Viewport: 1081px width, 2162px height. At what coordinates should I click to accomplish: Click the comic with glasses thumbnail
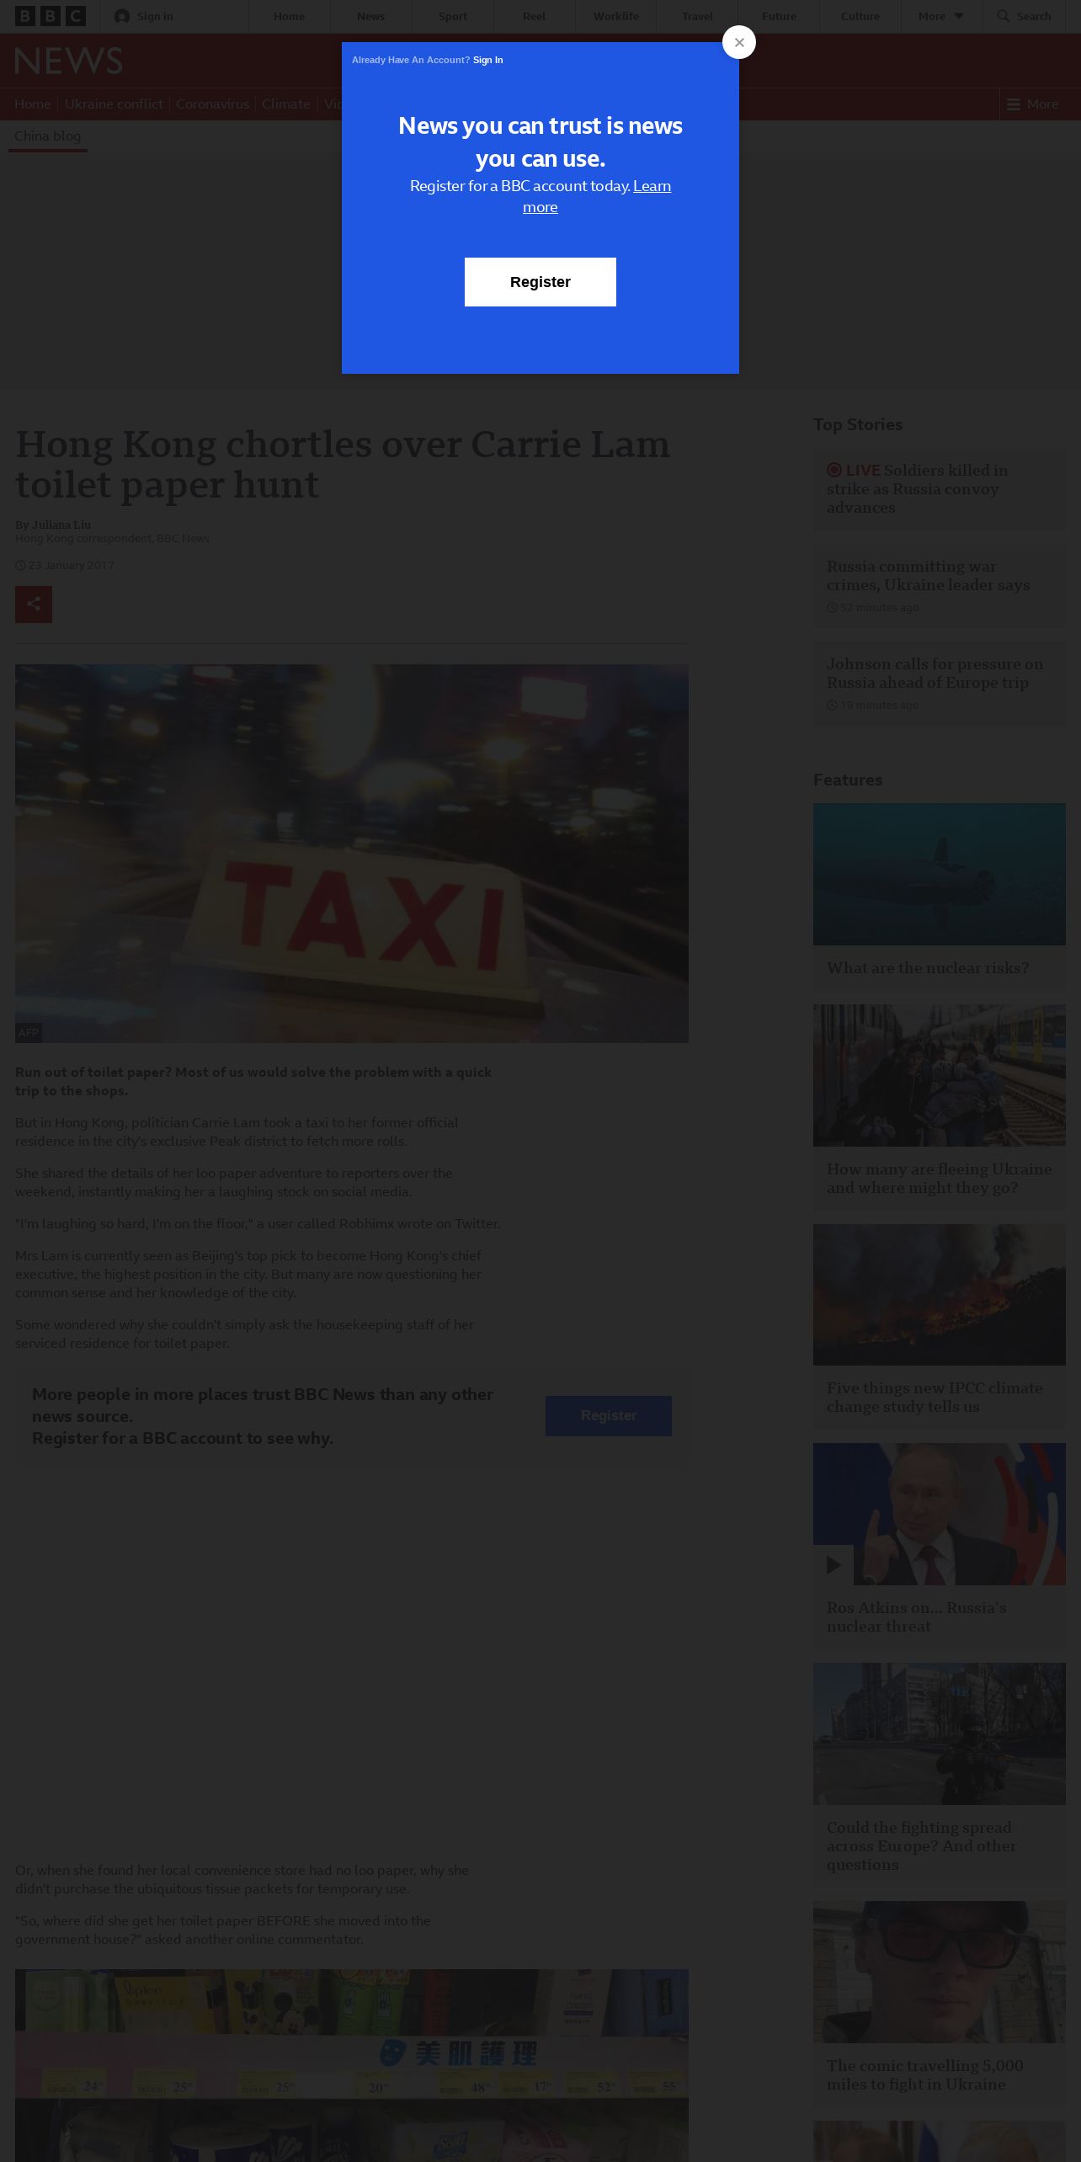(x=940, y=1972)
